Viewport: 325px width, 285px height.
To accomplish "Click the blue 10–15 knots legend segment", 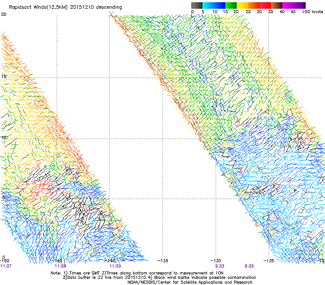I will 220,5.
